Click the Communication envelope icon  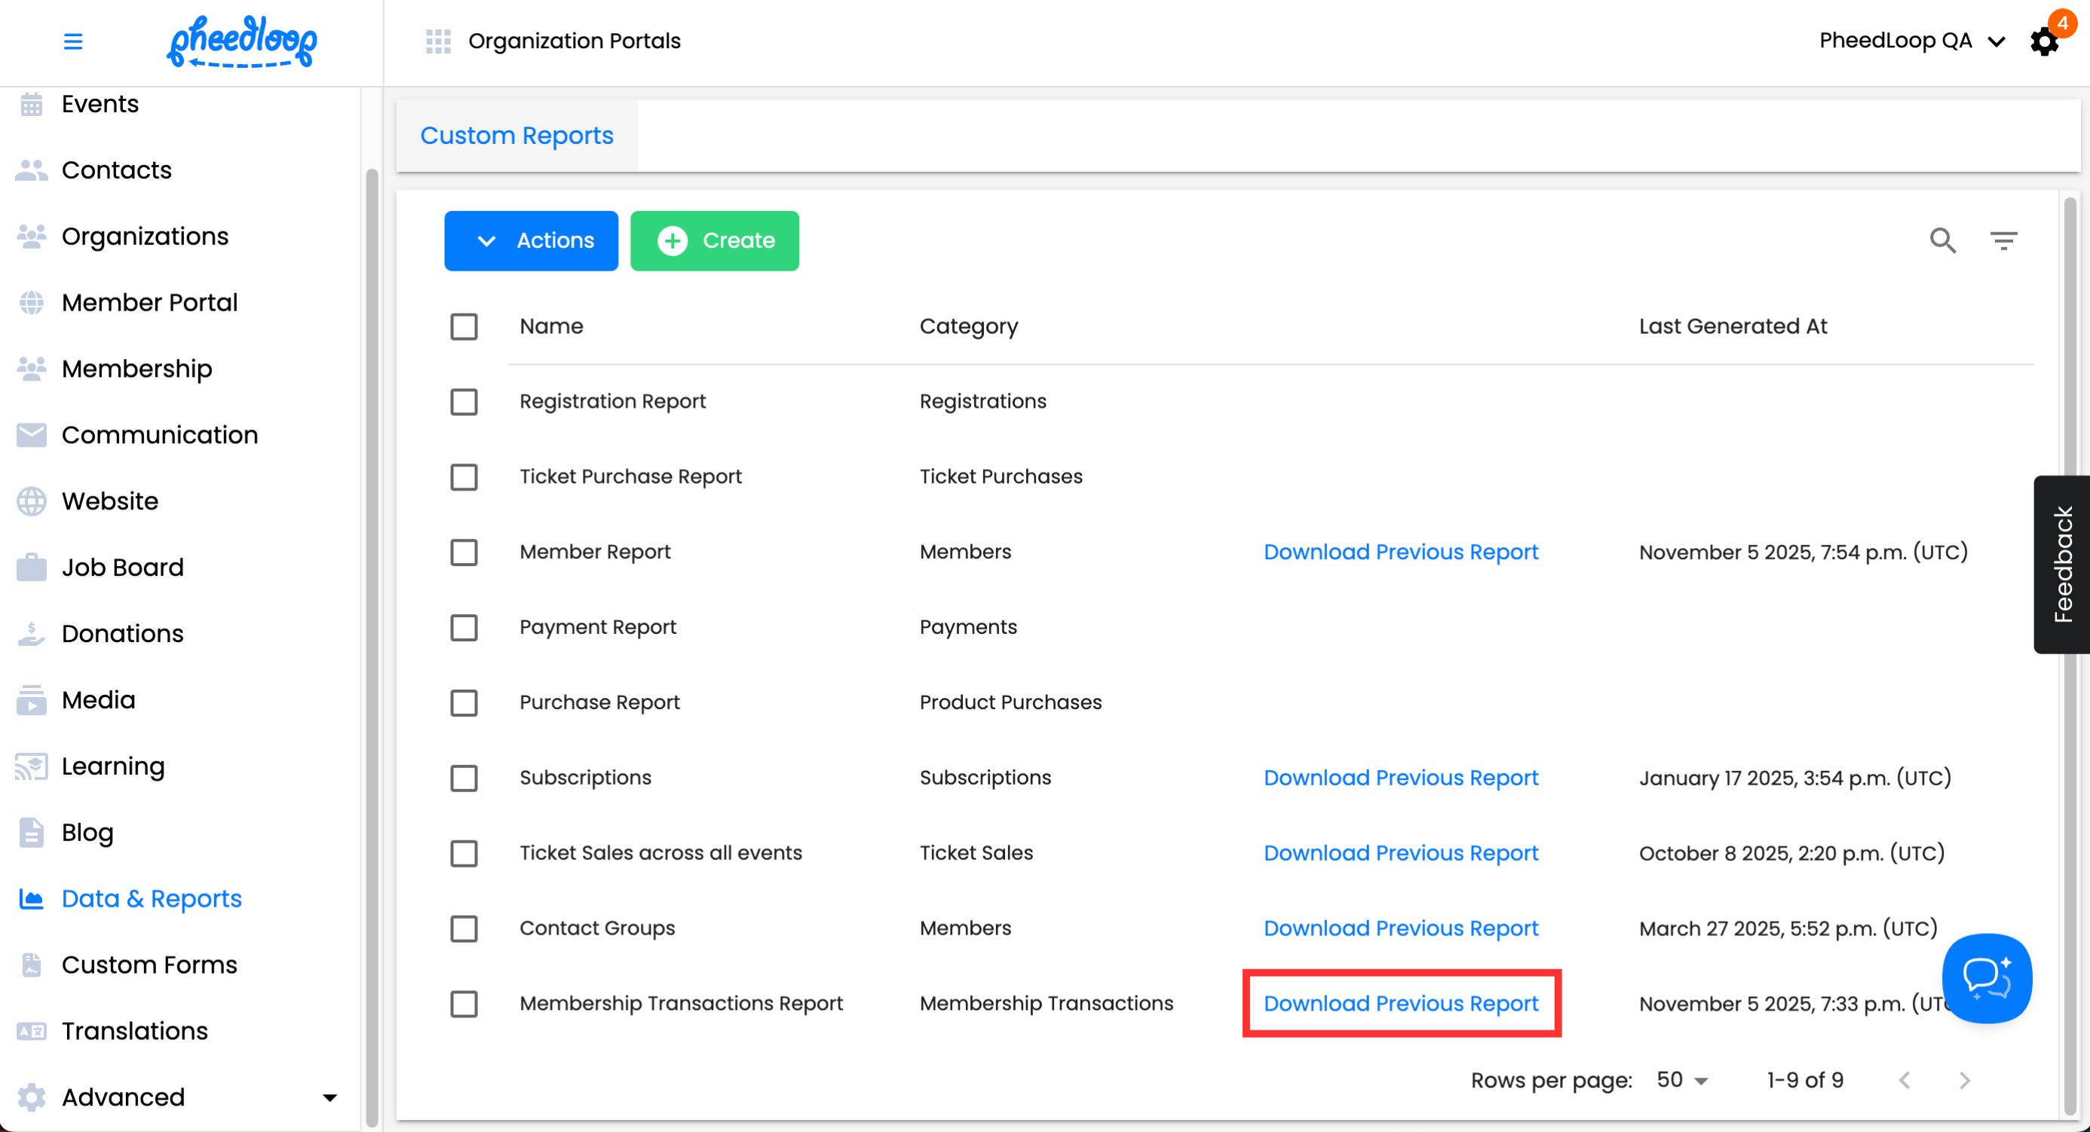(x=32, y=435)
